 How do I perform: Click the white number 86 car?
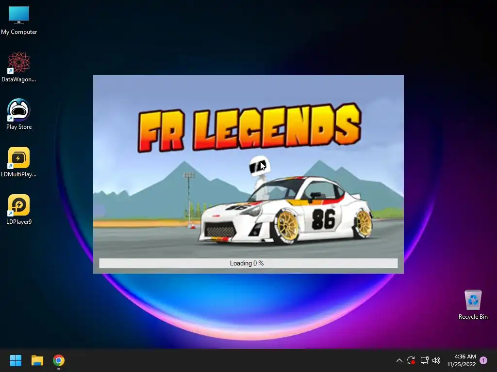pyautogui.click(x=286, y=210)
